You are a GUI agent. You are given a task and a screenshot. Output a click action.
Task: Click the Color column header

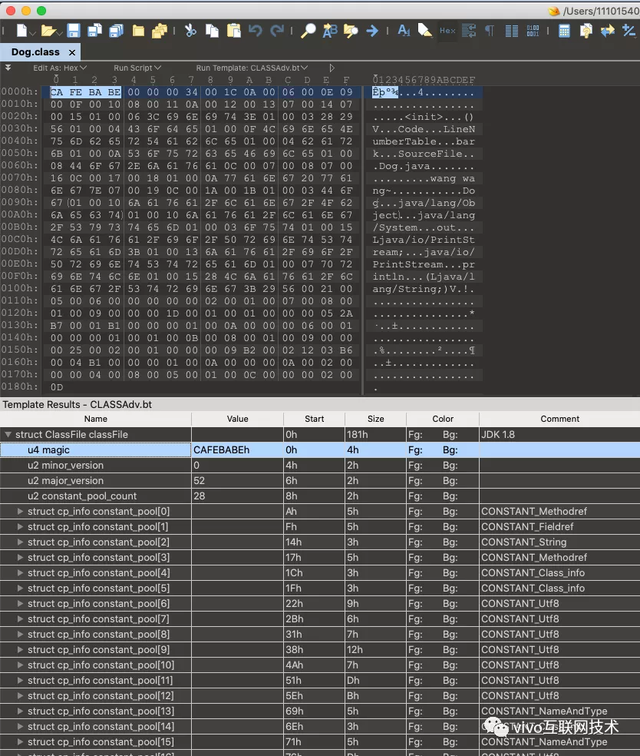click(x=443, y=419)
